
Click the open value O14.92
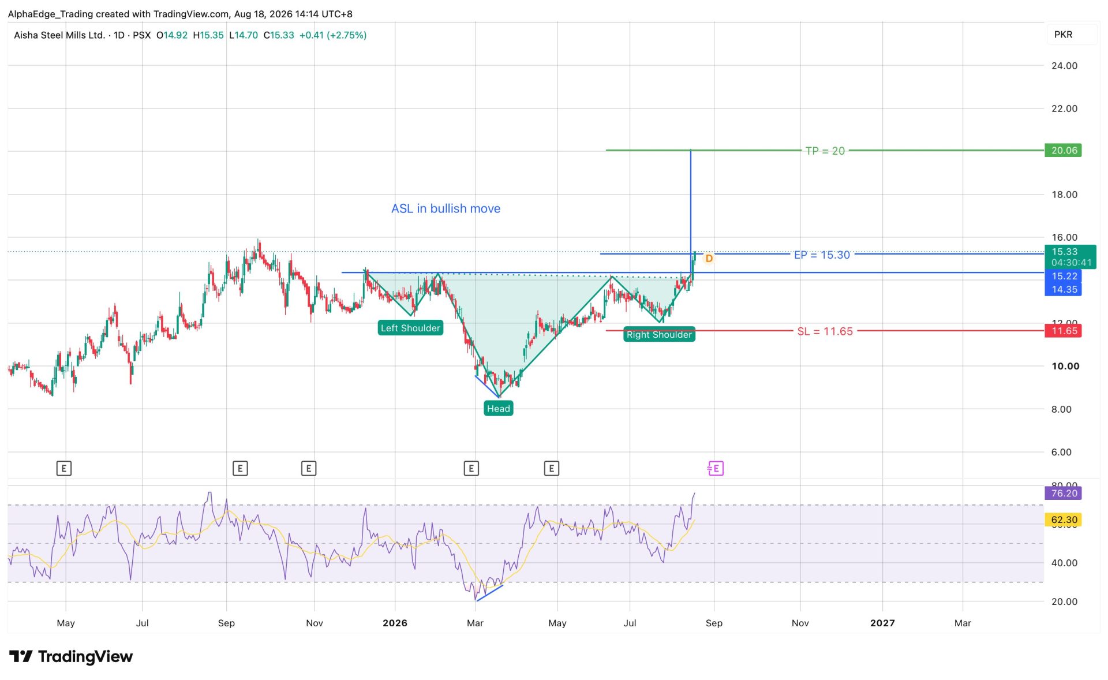point(172,35)
